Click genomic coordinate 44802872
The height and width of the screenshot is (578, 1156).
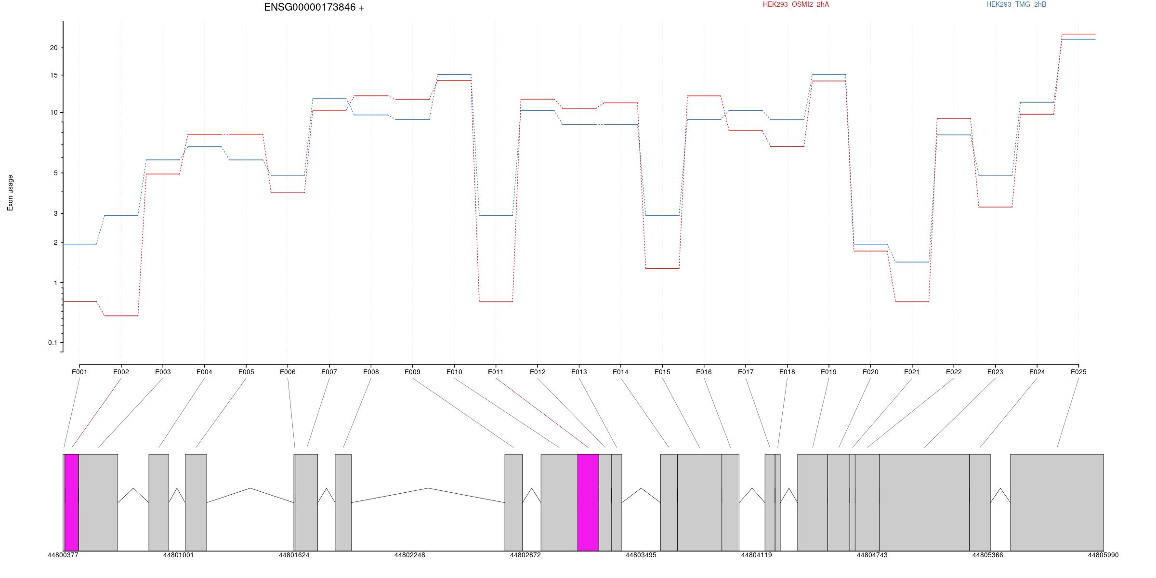[525, 555]
